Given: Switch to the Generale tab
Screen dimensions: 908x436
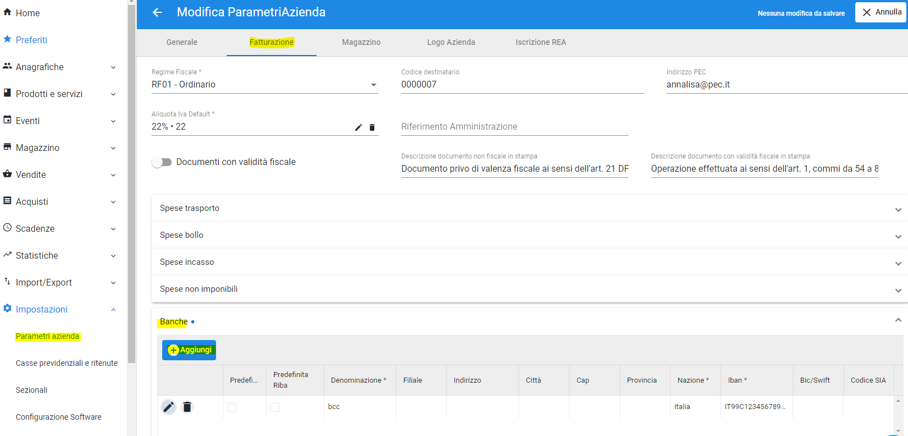Looking at the screenshot, I should [182, 42].
